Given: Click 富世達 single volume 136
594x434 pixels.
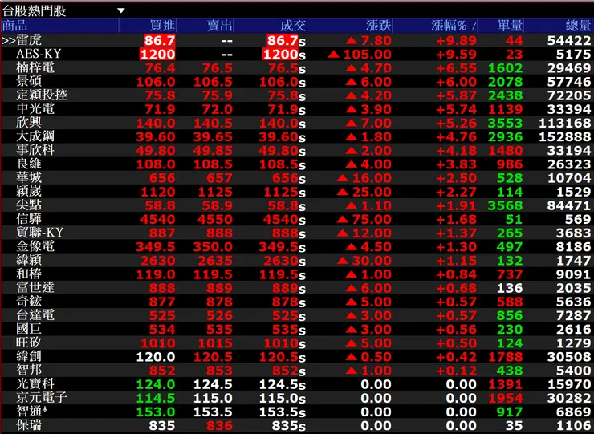Looking at the screenshot, I should pyautogui.click(x=510, y=288).
